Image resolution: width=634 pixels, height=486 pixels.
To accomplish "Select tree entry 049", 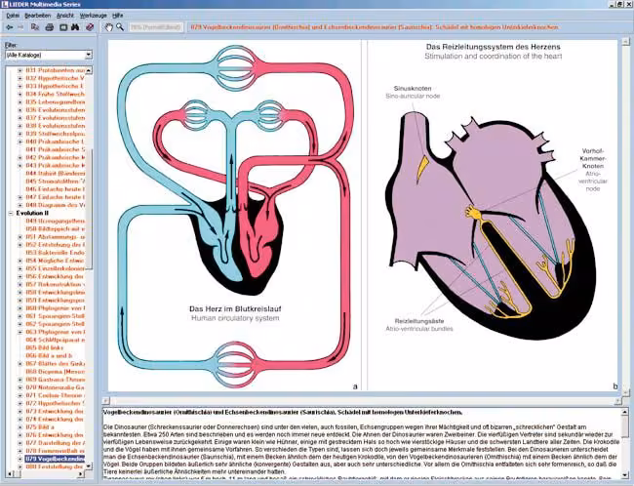I will click(x=56, y=221).
